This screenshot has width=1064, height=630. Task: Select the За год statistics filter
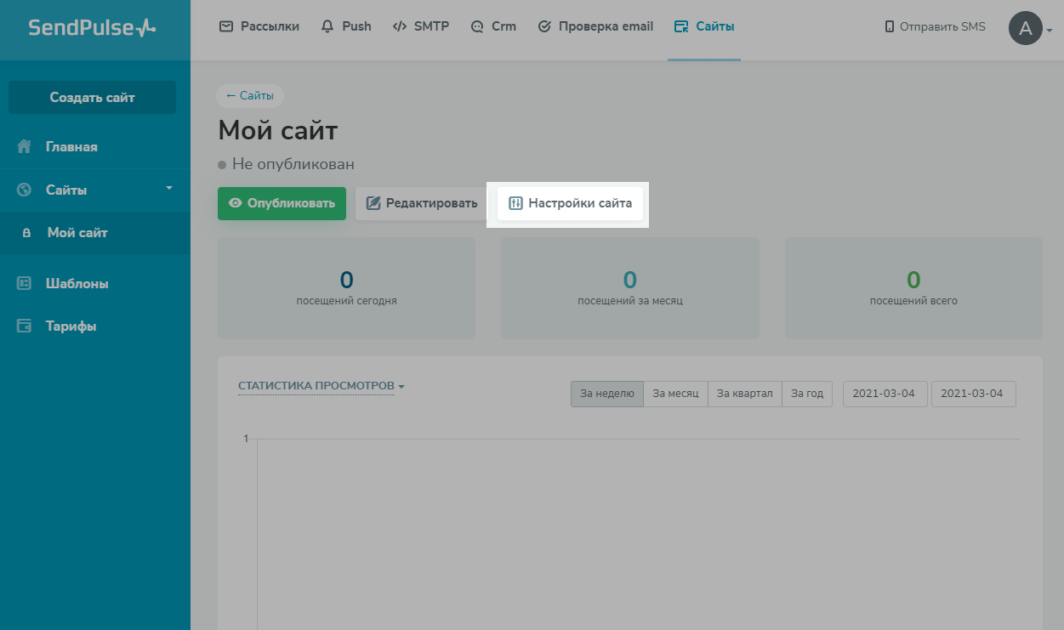tap(806, 393)
